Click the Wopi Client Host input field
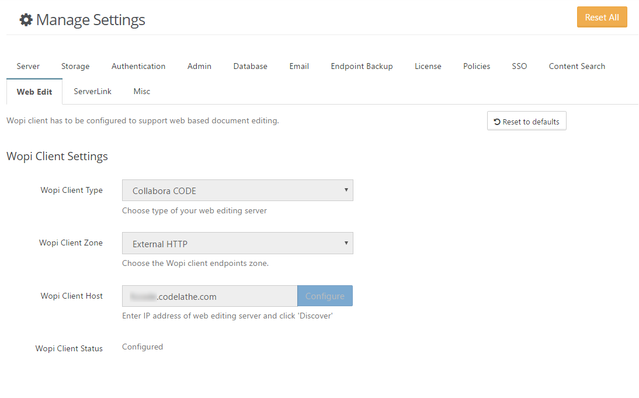639x398 pixels. pos(210,296)
